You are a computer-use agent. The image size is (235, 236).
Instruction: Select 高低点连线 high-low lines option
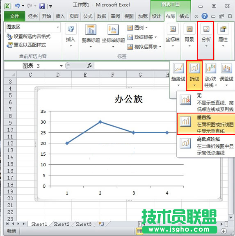click(x=206, y=146)
